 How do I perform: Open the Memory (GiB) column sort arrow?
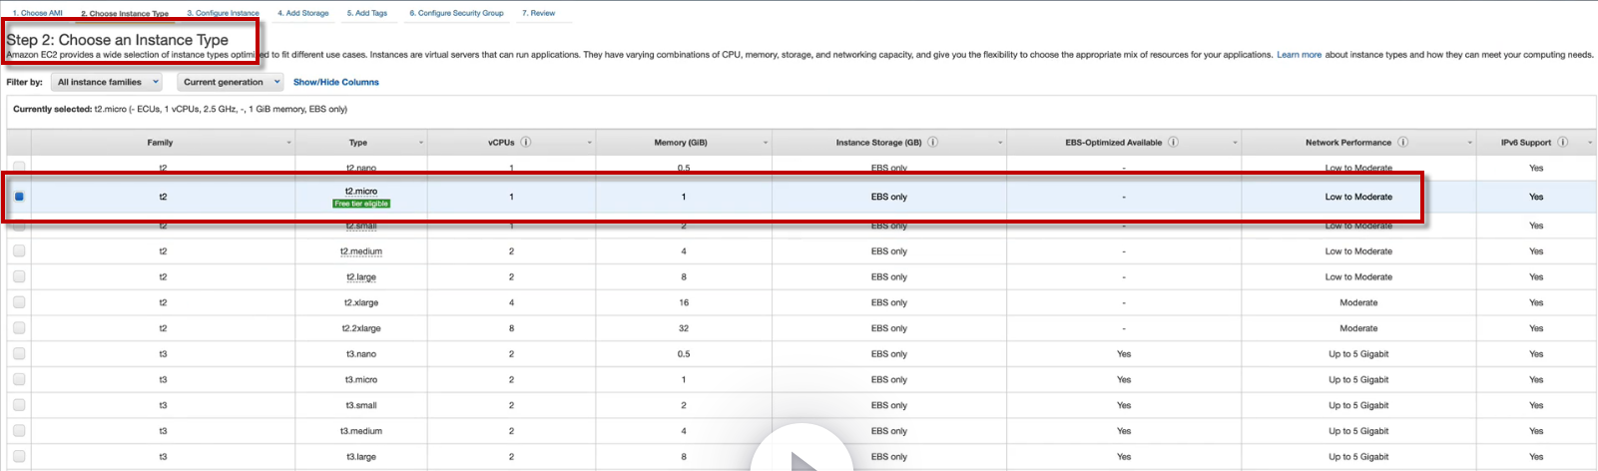pos(766,143)
